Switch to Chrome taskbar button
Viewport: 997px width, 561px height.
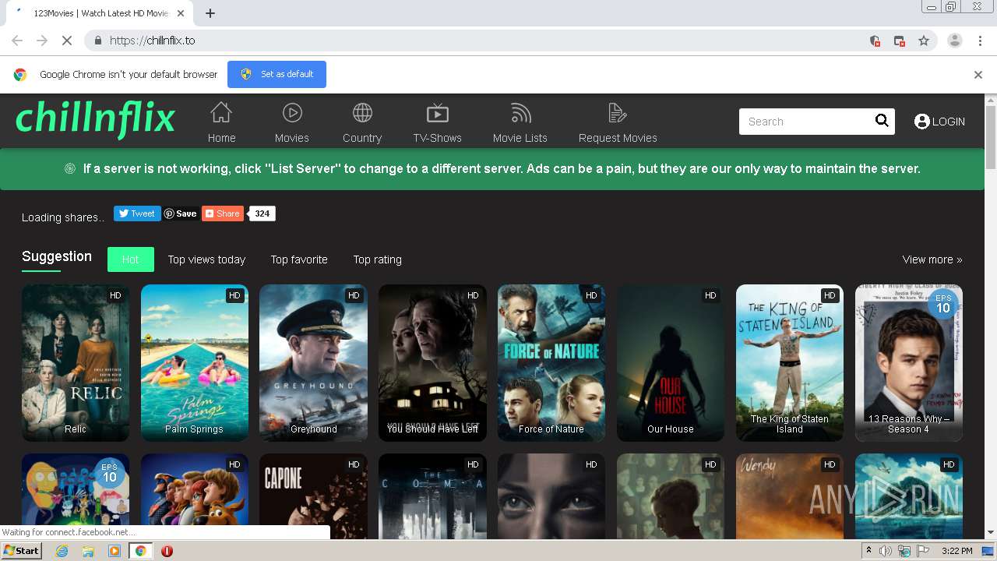pos(140,551)
